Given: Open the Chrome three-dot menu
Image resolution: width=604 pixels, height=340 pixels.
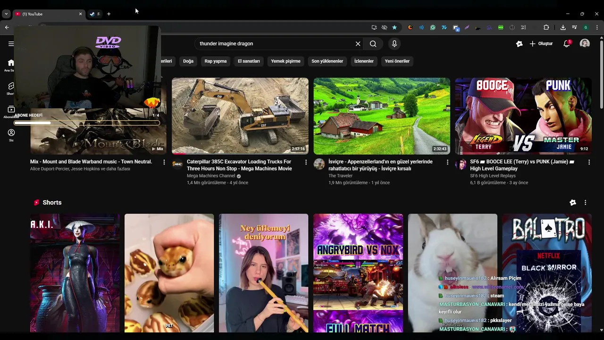Looking at the screenshot, I should (x=597, y=27).
